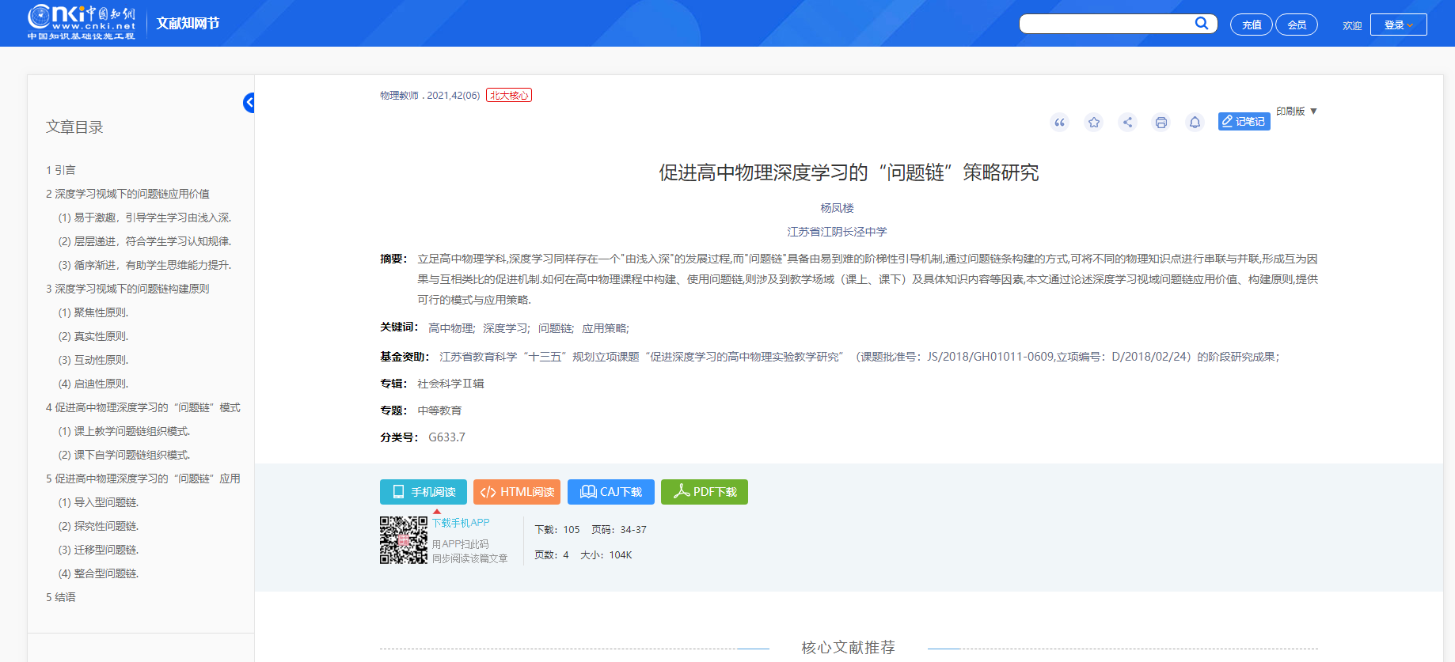
Task: Click the quote citation icon
Action: [1059, 122]
